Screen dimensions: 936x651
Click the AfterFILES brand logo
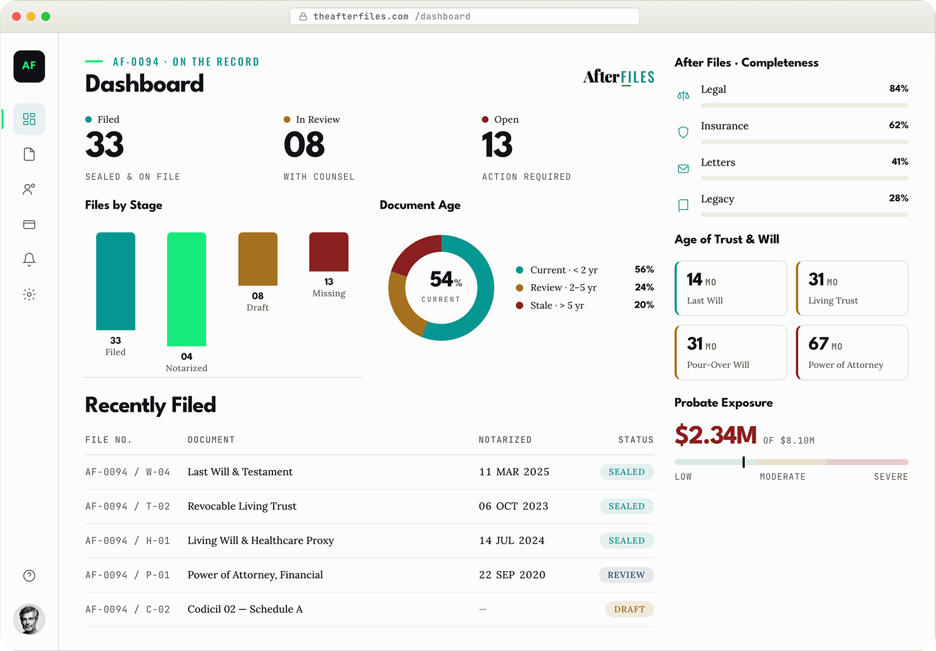click(618, 77)
